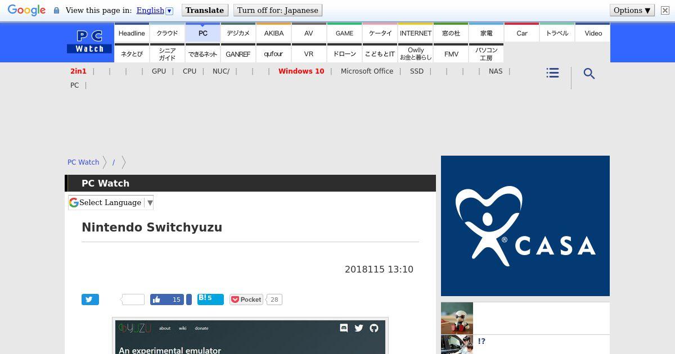Click PC Watch breadcrumb link

click(83, 162)
